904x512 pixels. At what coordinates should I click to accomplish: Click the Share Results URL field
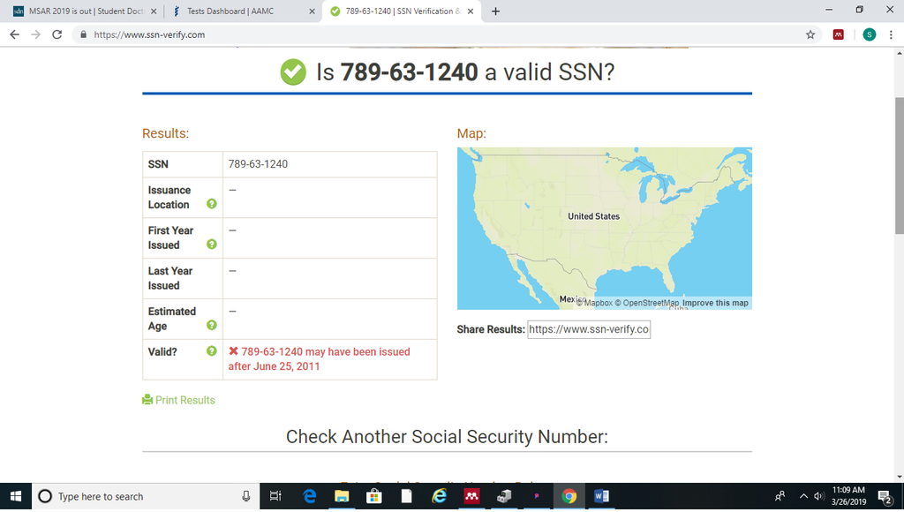(x=589, y=329)
